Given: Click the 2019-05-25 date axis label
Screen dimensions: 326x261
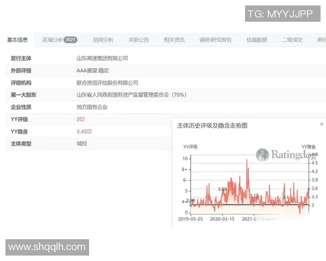Looking at the screenshot, I should [x=191, y=219].
